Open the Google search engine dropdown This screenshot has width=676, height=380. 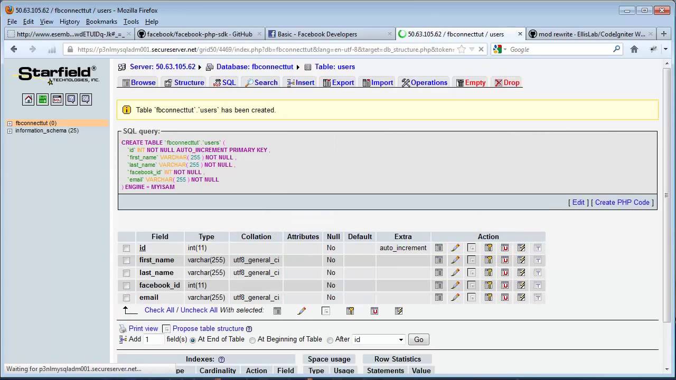[500, 49]
